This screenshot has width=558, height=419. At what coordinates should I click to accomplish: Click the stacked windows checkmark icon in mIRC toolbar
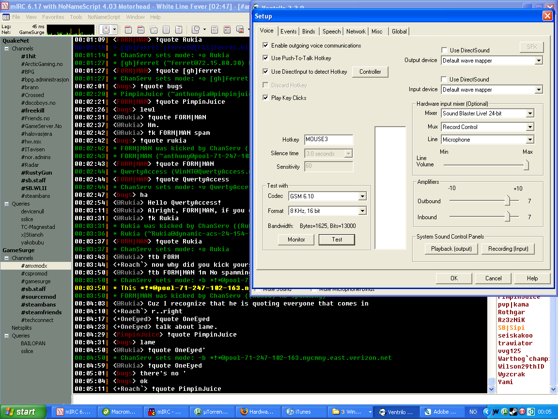pos(154,30)
